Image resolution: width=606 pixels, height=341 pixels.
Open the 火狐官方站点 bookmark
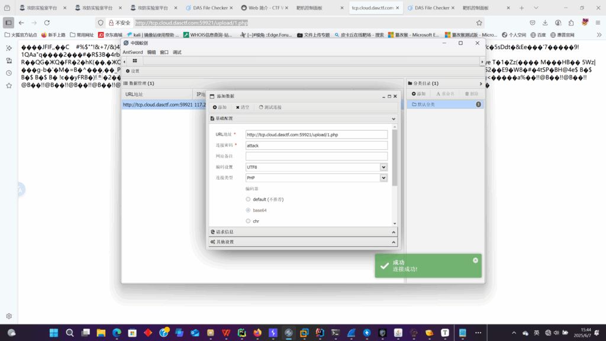click(21, 35)
